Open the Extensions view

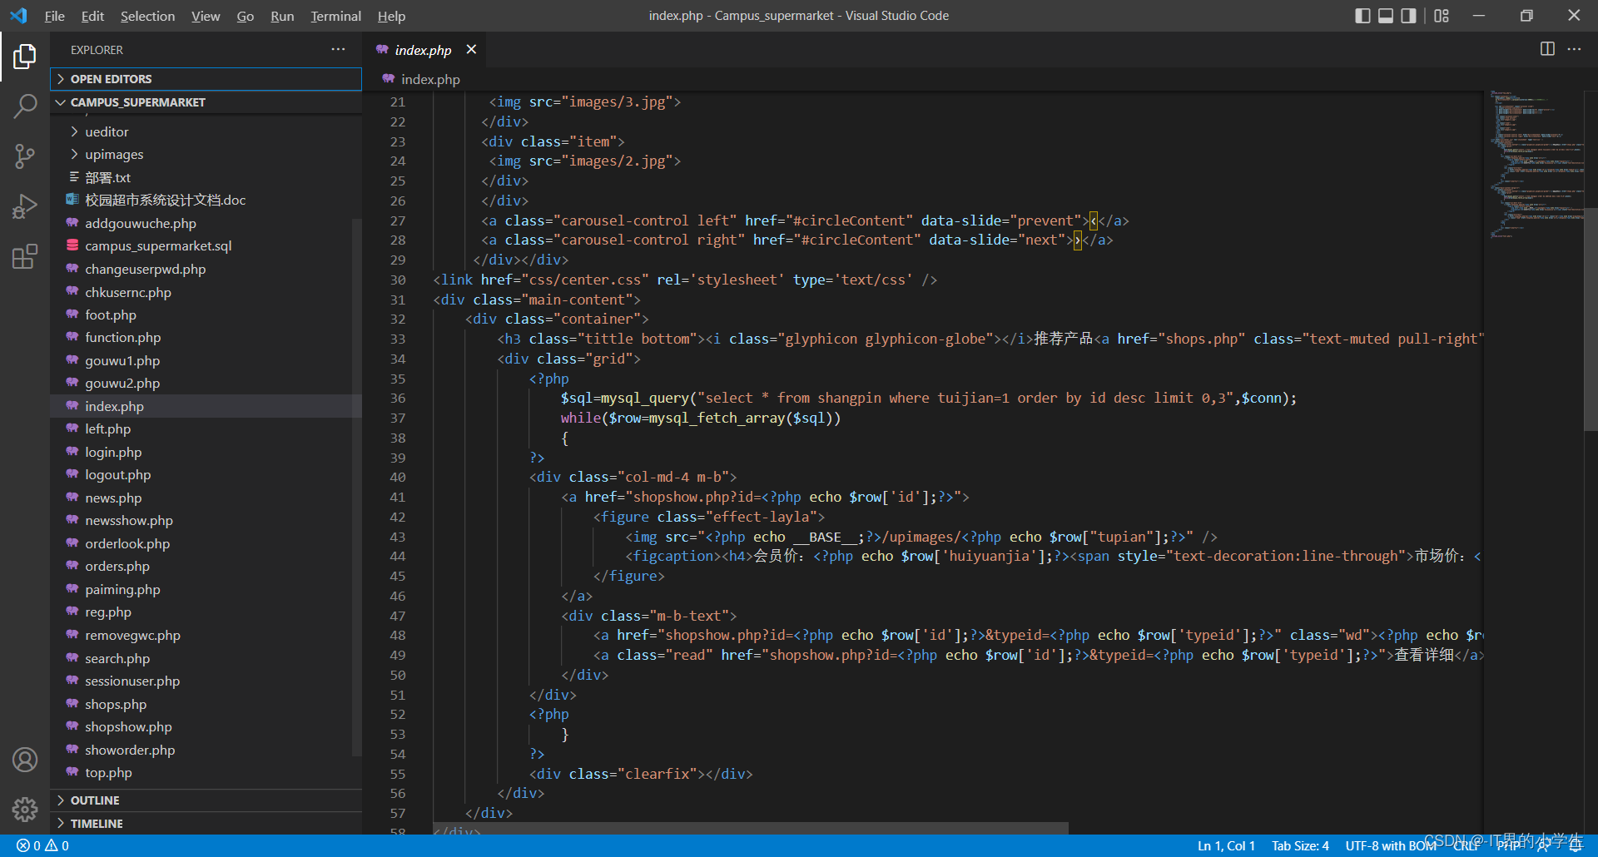coord(25,256)
